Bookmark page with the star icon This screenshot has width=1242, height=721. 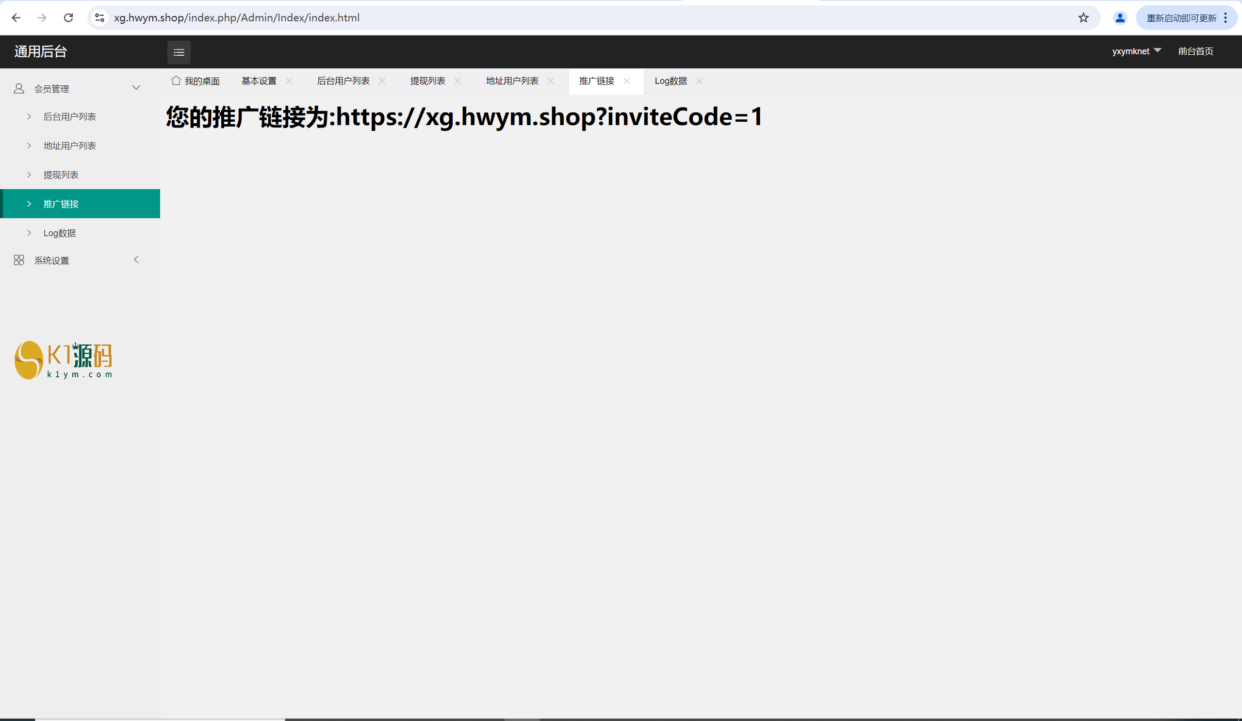1083,18
